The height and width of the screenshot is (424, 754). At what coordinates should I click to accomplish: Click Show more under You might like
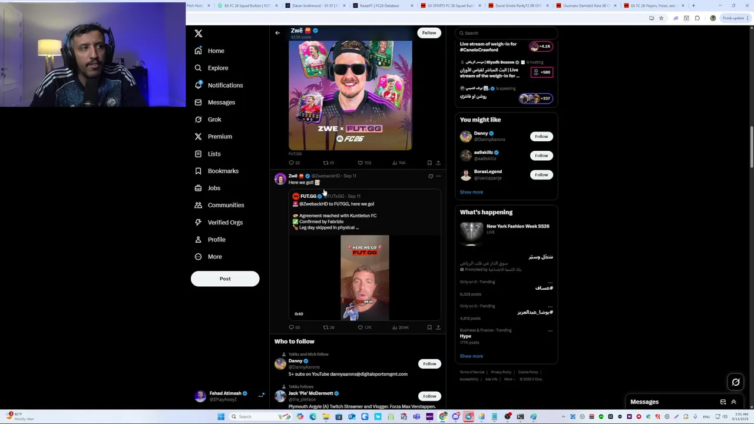click(x=471, y=192)
